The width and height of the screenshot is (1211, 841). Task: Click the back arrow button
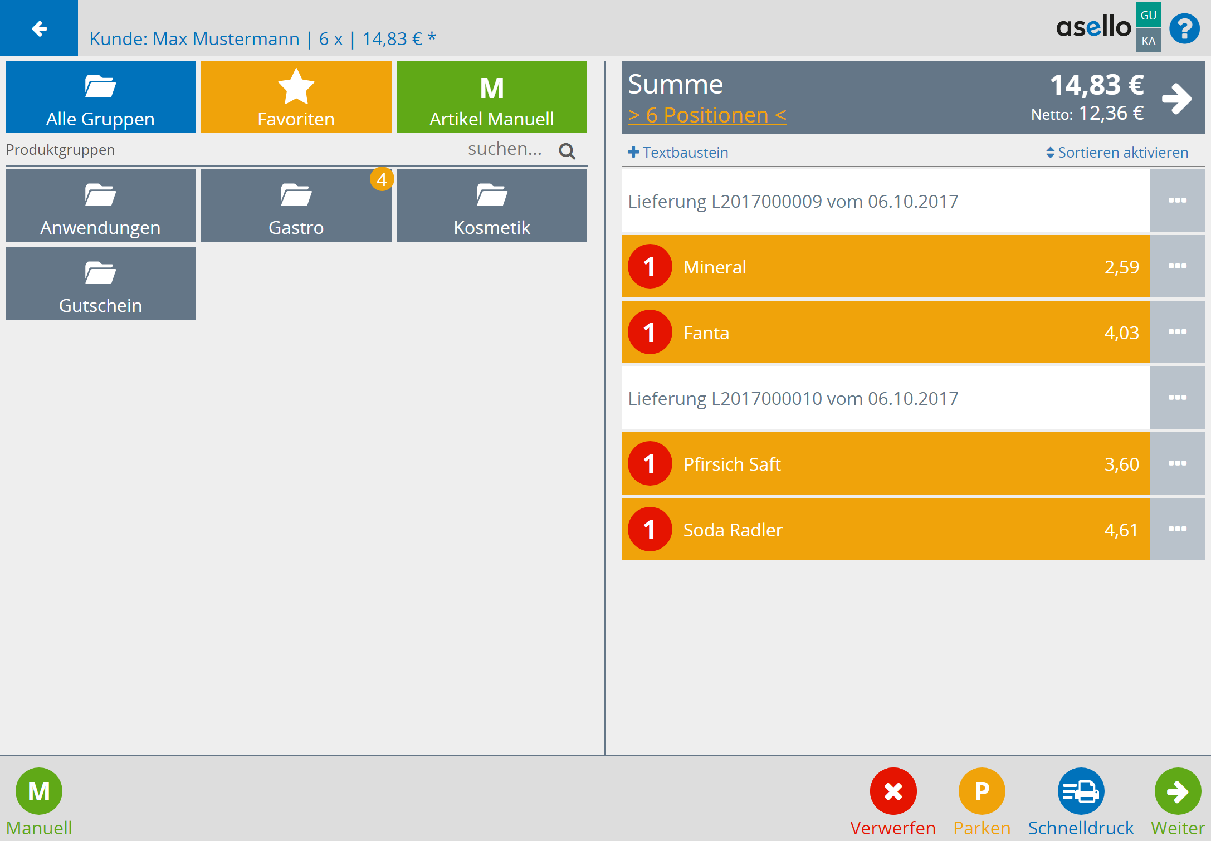(x=38, y=28)
